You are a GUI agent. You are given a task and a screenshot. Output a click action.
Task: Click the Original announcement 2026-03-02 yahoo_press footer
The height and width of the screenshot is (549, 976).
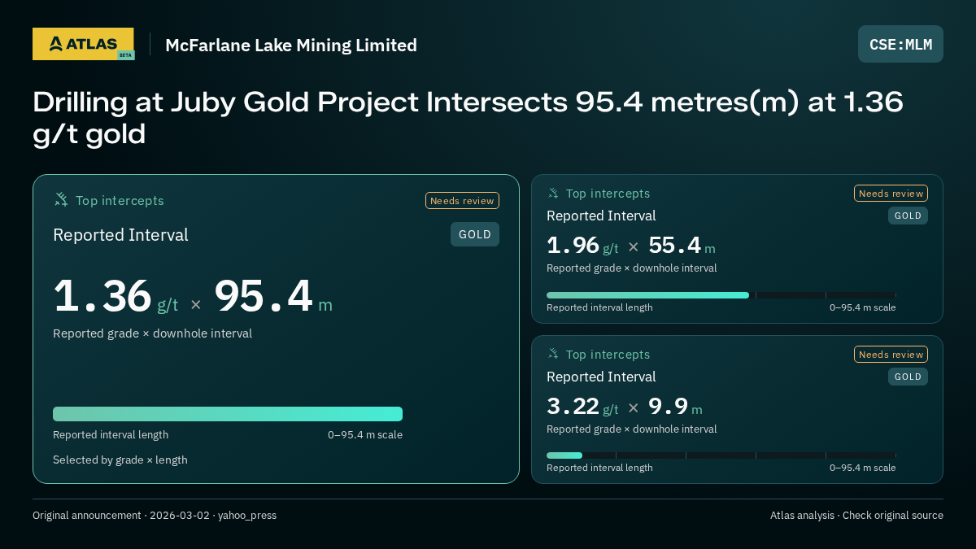tap(155, 515)
